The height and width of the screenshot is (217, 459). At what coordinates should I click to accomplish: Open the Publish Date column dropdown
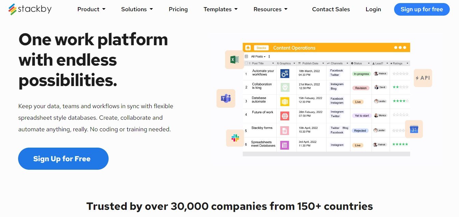coord(324,63)
